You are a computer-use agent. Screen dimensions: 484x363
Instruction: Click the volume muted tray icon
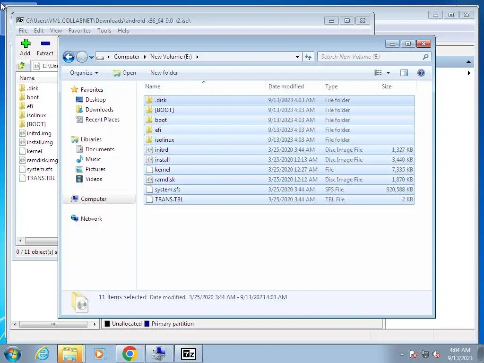click(436, 354)
